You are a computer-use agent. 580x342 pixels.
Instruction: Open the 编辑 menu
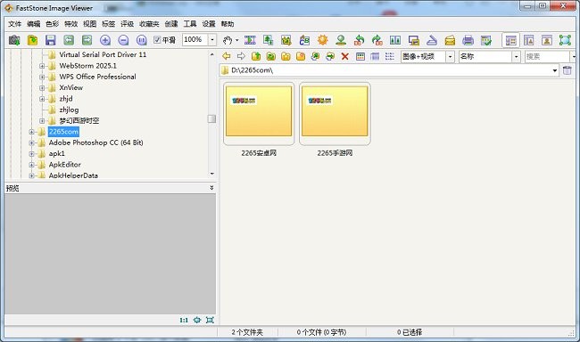(x=34, y=24)
